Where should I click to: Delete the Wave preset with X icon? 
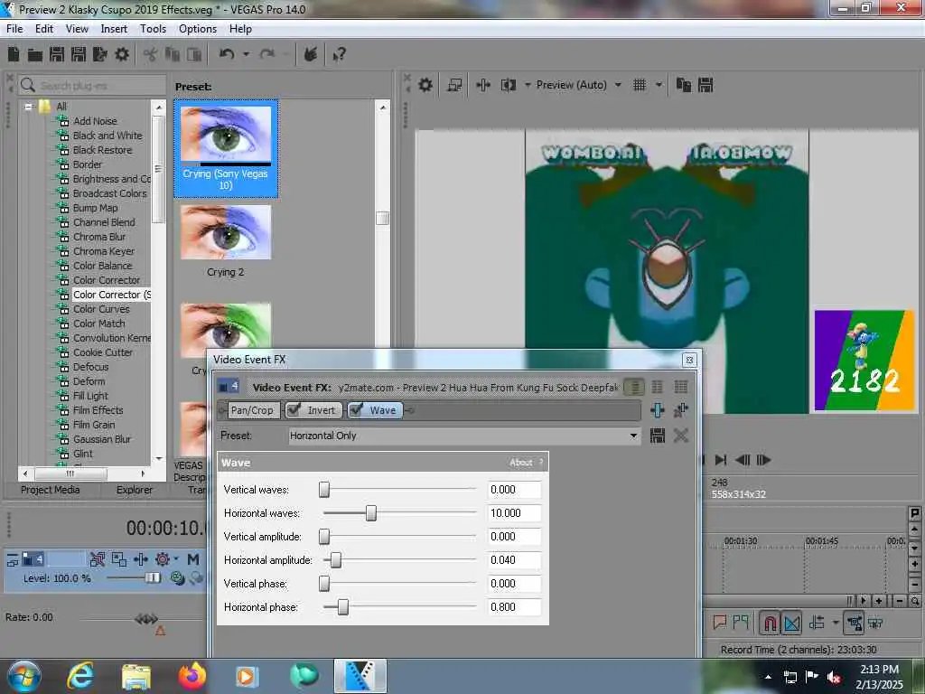(681, 436)
